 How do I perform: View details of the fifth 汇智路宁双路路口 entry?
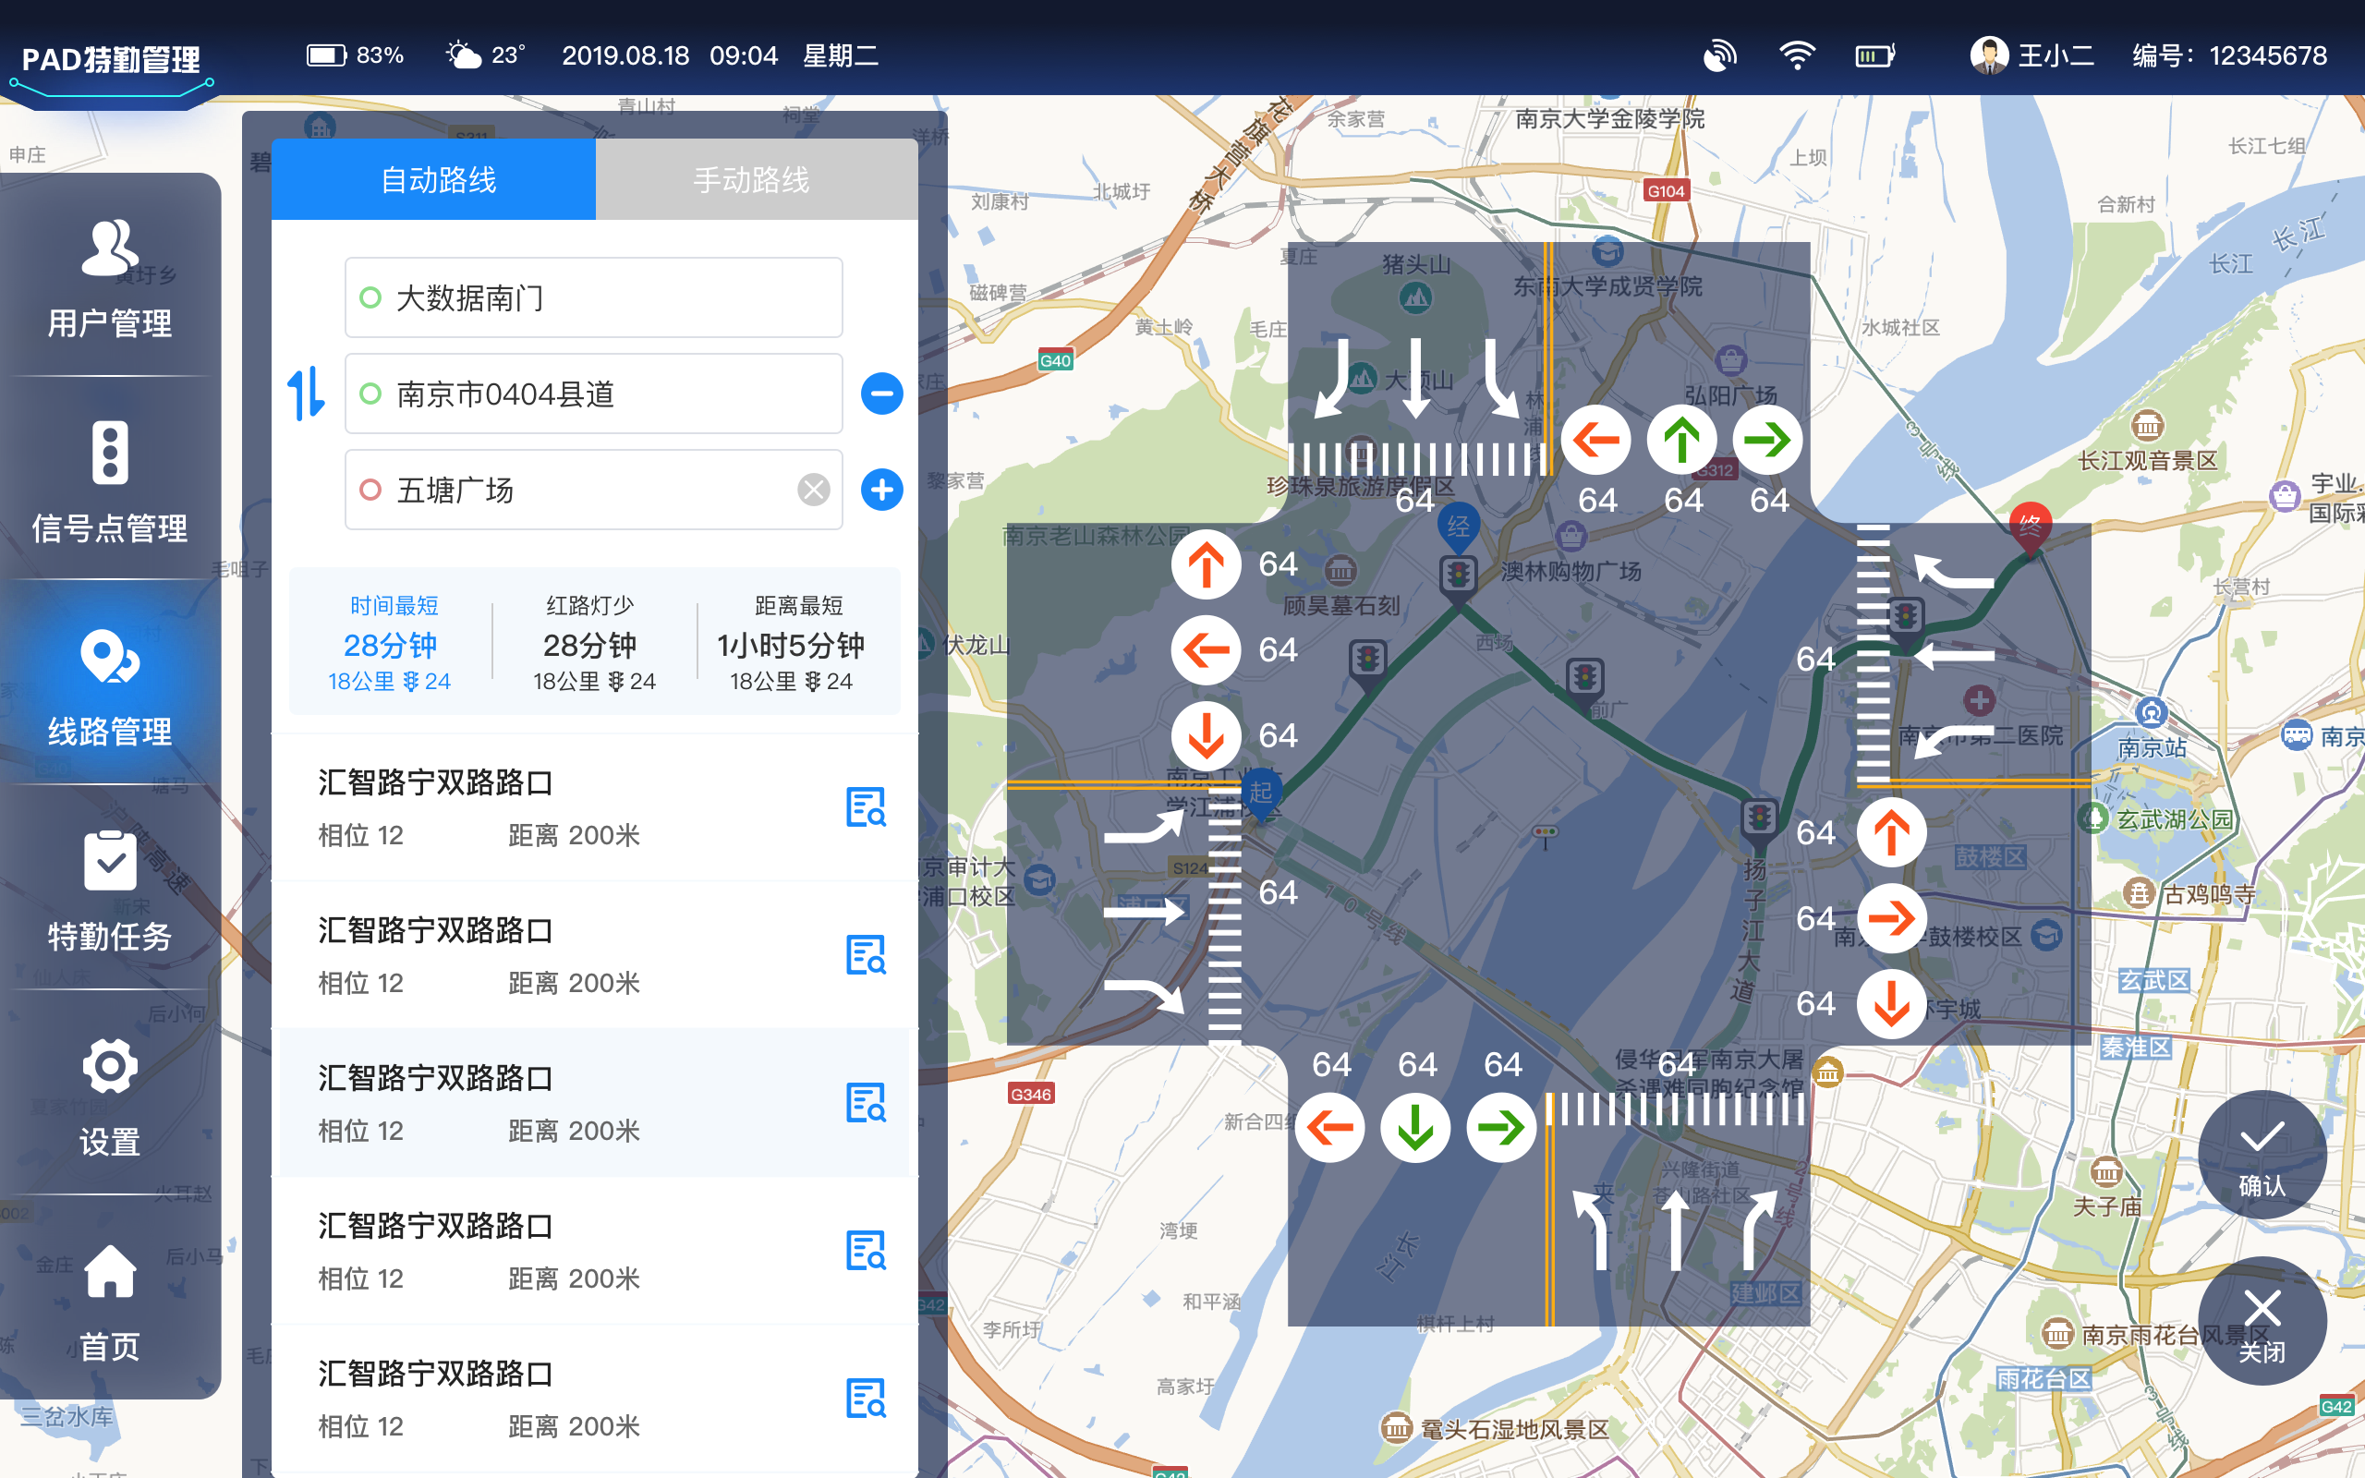[x=866, y=1398]
